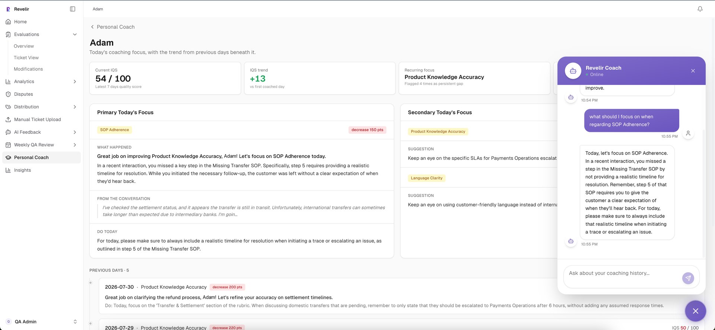Open the notifications bell

pos(700,9)
